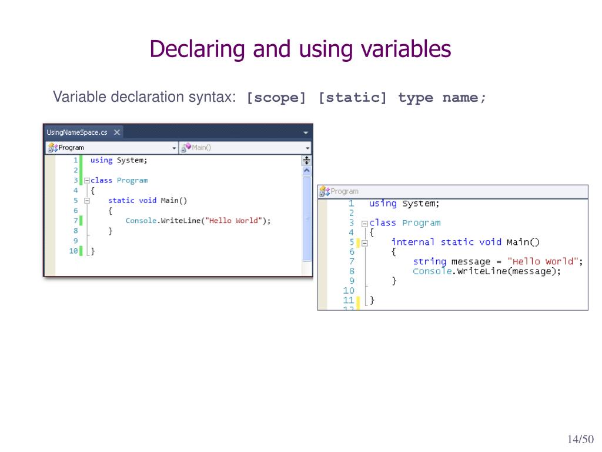This screenshot has height=452, width=602.
Task: Click the scroll up arrow in left editor
Action: [306, 171]
